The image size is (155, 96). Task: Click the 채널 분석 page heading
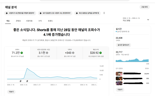tap(11, 7)
